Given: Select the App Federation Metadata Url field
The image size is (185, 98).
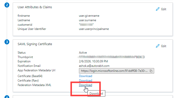Looking at the screenshot, I should click(117, 71).
